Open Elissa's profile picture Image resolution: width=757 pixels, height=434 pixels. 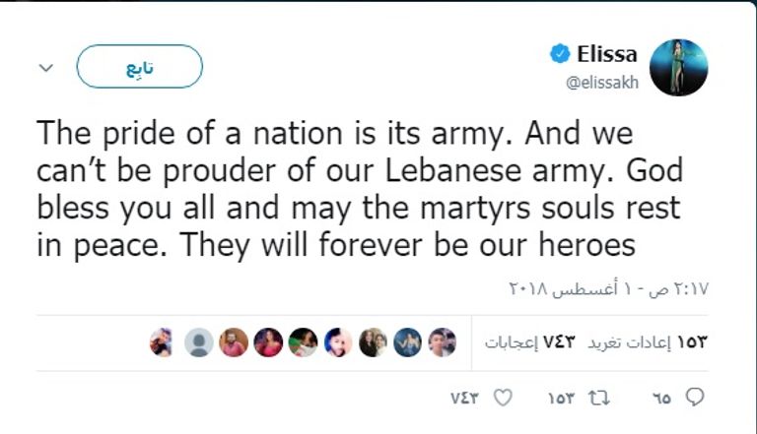tap(679, 67)
